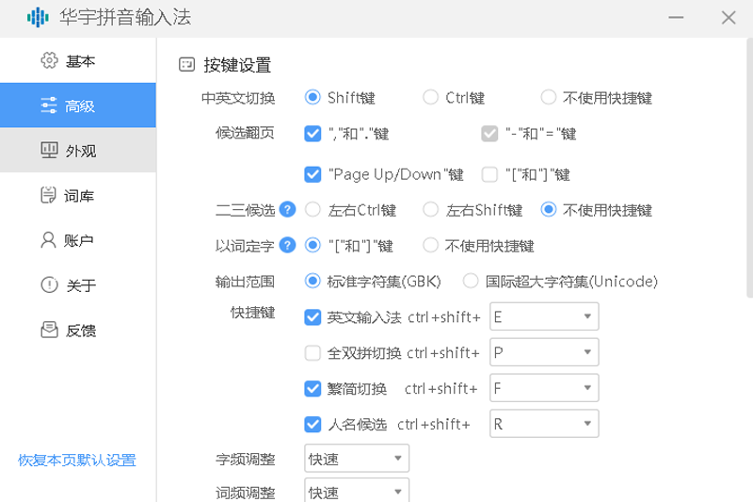The width and height of the screenshot is (753, 502).
Task: Click the gear icon beside 基本
Action: pos(49,61)
